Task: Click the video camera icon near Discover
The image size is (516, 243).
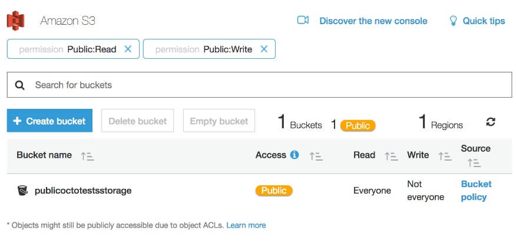Action: 303,20
